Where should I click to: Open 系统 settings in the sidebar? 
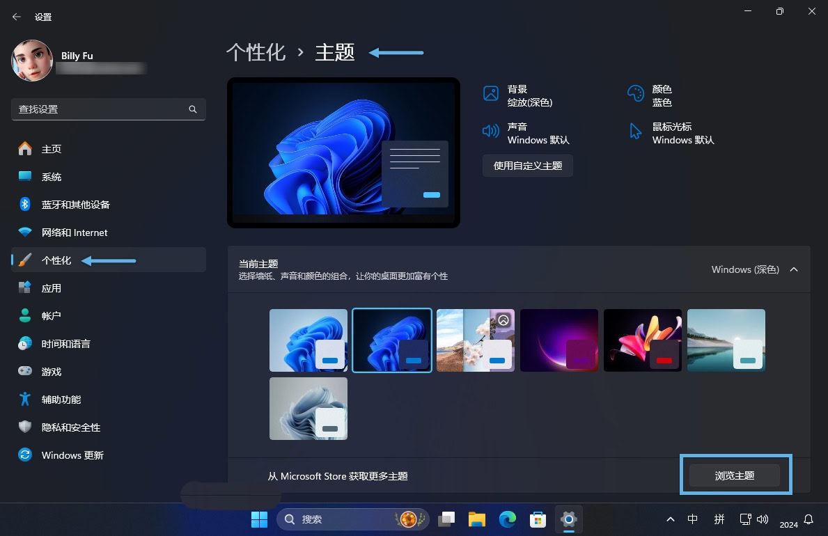point(52,176)
